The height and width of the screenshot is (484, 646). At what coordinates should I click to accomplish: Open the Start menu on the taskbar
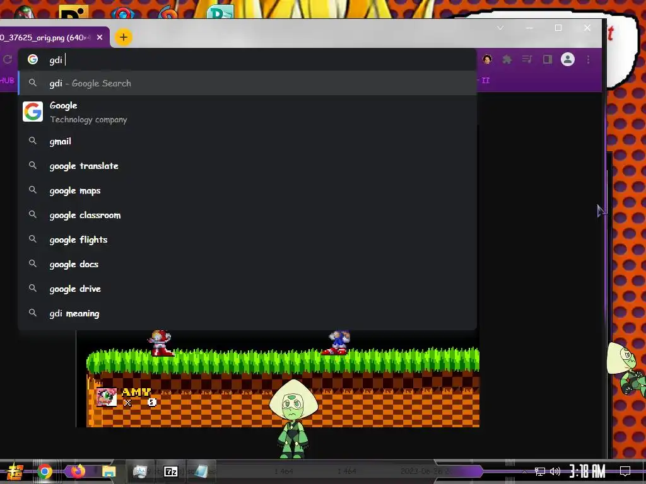[14, 471]
